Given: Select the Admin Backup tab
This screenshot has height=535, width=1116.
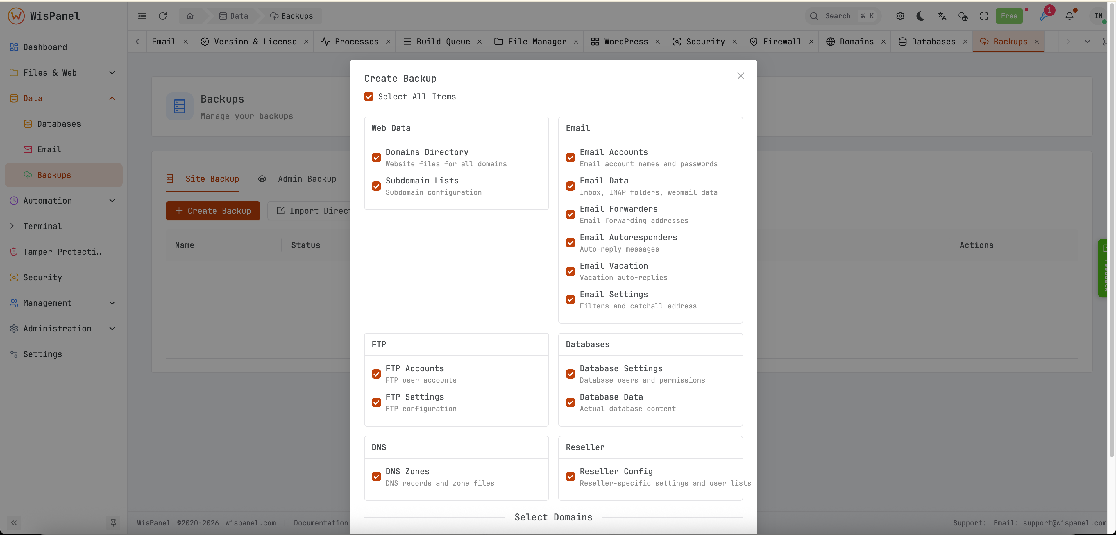Looking at the screenshot, I should (297, 179).
